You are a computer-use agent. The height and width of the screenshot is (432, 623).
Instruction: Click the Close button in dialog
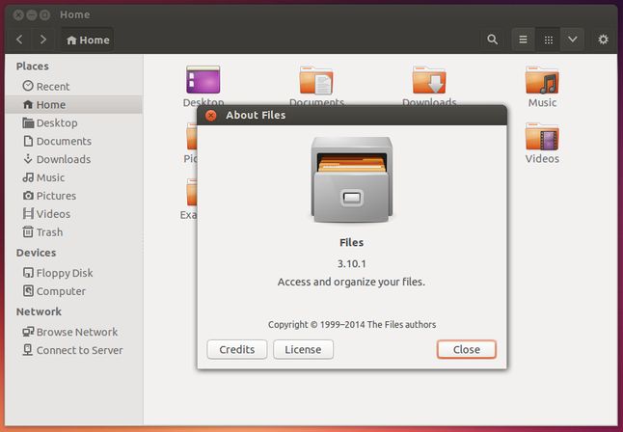(x=467, y=349)
